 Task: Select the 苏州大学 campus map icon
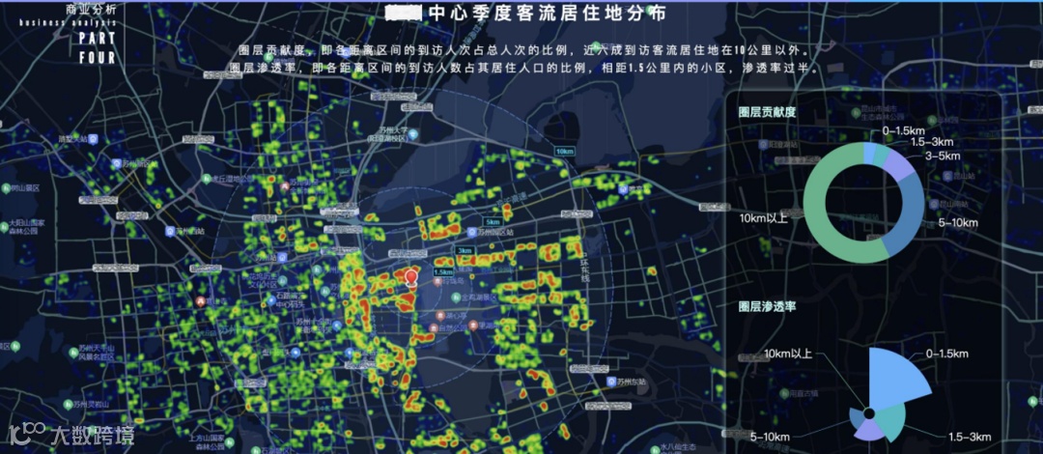point(413,133)
